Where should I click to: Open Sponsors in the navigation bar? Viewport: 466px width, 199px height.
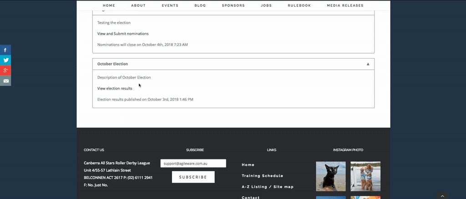pos(233,5)
